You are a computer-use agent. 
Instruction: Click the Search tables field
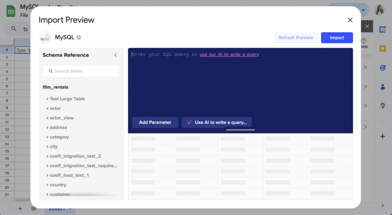(81, 71)
